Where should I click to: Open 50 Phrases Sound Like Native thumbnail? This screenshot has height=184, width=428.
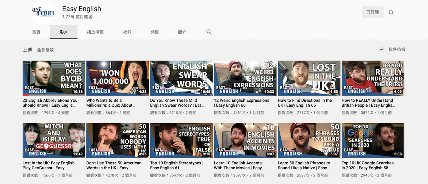(x=309, y=140)
